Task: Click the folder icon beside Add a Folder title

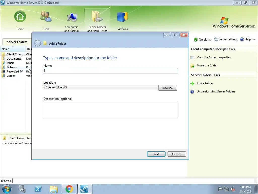Action: (x=45, y=43)
